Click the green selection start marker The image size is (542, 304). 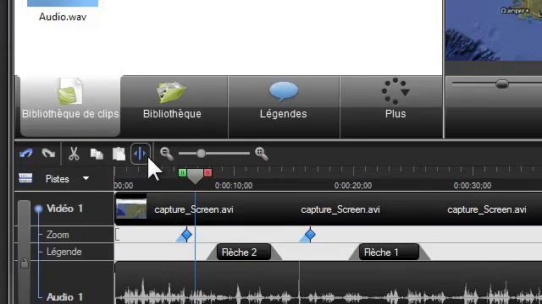pos(182,172)
